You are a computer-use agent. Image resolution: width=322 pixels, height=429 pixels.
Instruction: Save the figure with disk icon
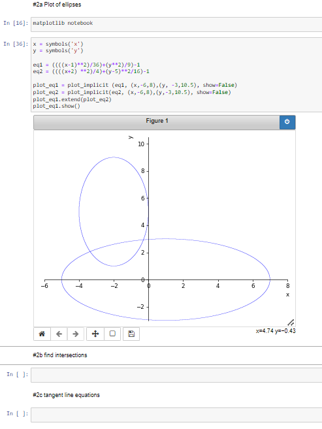coord(131,334)
